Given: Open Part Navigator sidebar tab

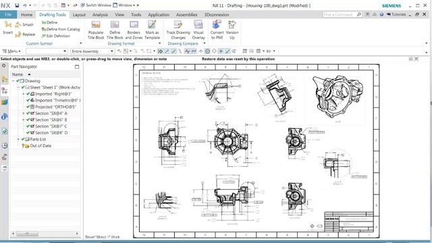Looking at the screenshot, I should coord(5,90).
